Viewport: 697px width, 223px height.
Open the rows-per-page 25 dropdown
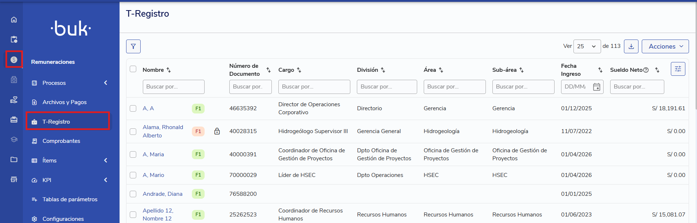[587, 46]
